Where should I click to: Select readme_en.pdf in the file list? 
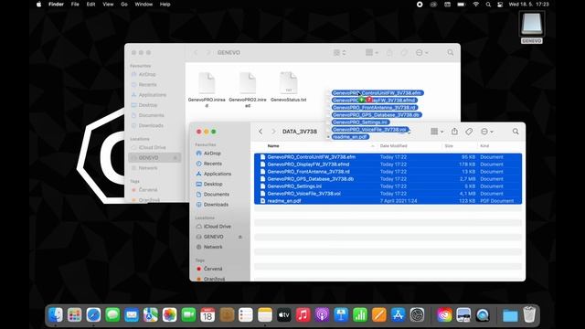(388, 201)
